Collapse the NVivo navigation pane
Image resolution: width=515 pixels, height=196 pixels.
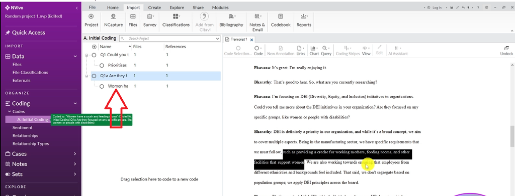pyautogui.click(x=76, y=8)
